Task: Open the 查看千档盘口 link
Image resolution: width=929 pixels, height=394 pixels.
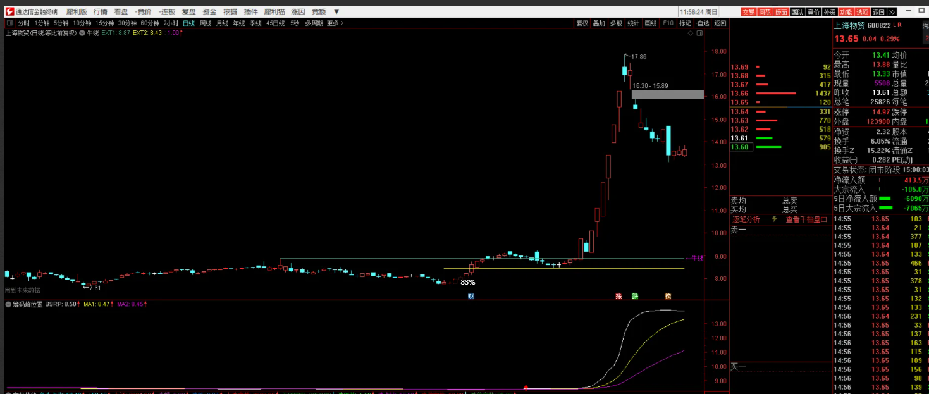Action: (806, 219)
